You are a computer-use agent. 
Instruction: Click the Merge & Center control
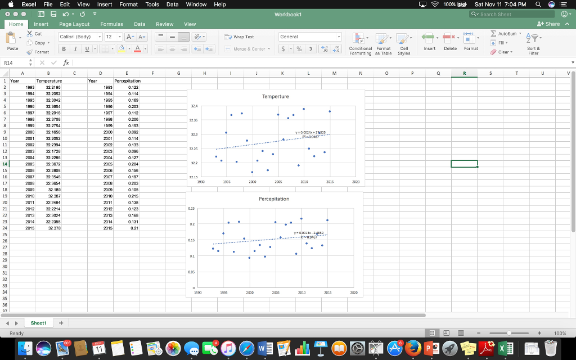[247, 49]
